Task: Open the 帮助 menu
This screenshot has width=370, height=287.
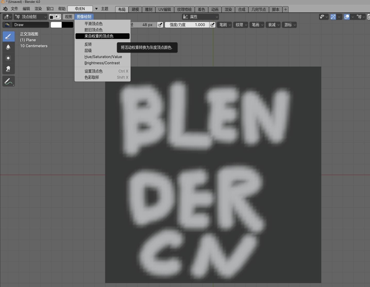Action: [62, 9]
